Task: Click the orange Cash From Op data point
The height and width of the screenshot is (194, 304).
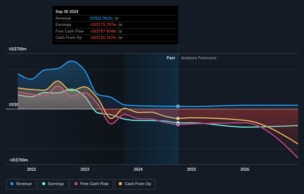Action: pyautogui.click(x=178, y=118)
